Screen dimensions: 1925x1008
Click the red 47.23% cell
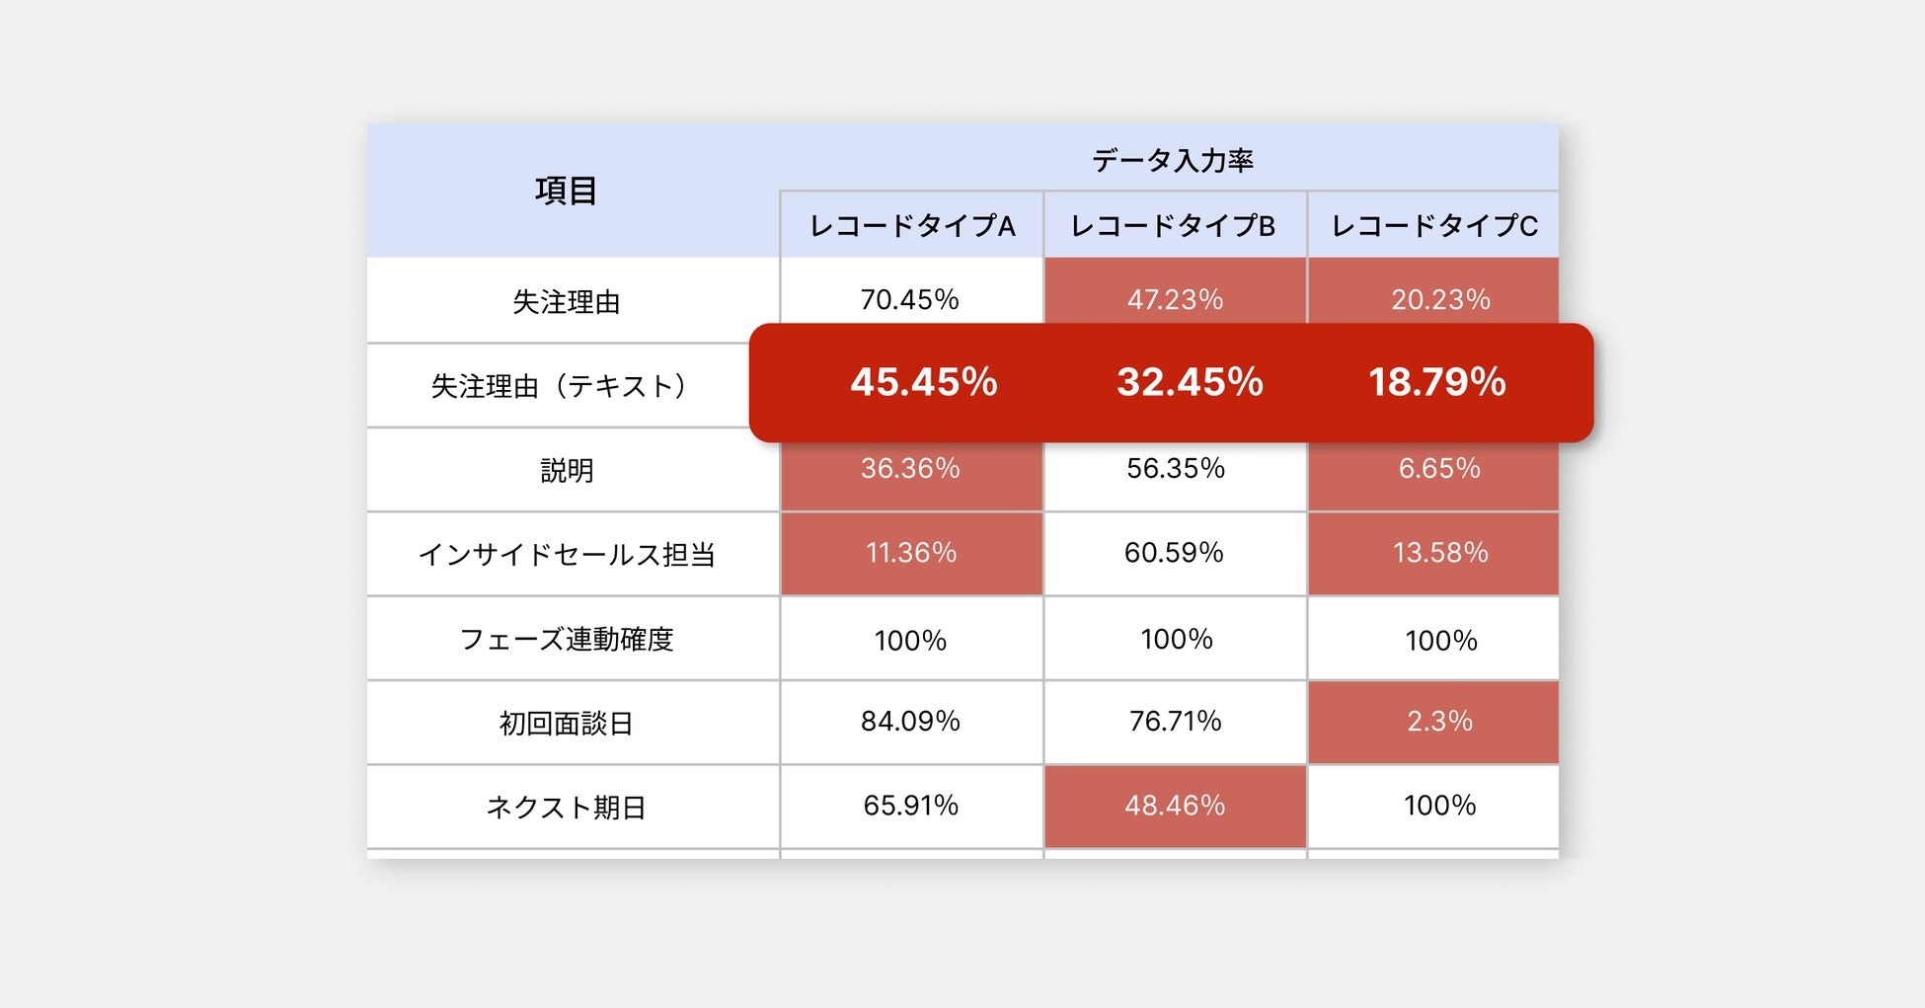[1175, 299]
